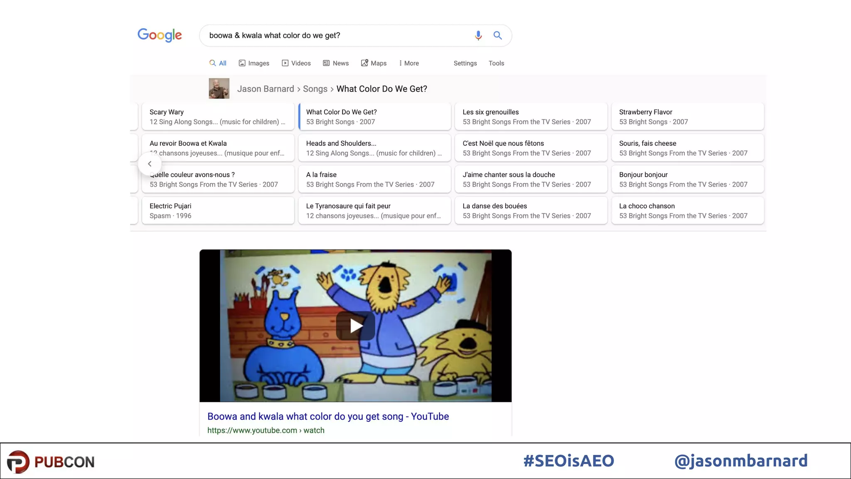
Task: Click the left carousel chevron arrow
Action: point(150,164)
